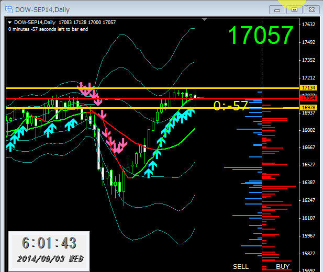Click the yellow 0:-57 countdown text

coord(231,106)
